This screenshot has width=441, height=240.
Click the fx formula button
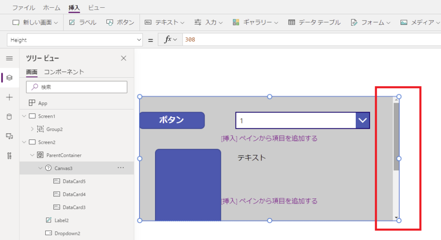coord(171,39)
